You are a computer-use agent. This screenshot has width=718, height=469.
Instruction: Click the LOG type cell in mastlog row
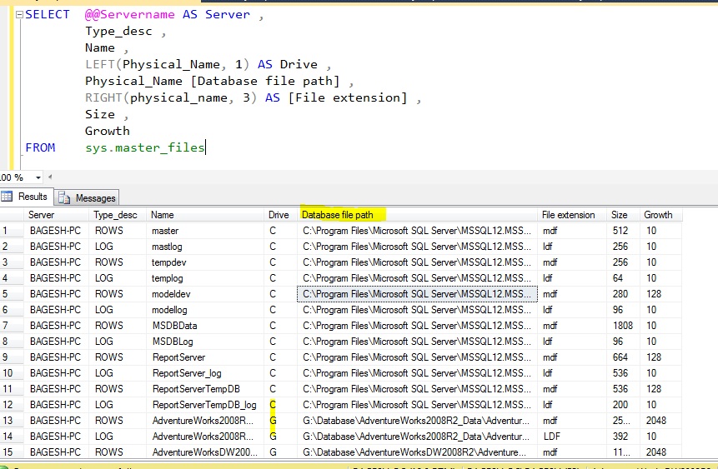[x=118, y=247]
